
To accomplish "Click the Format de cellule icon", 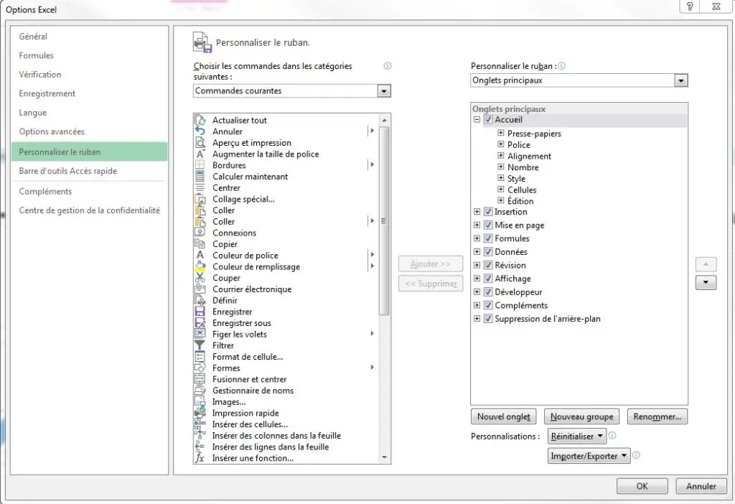I will tap(200, 357).
